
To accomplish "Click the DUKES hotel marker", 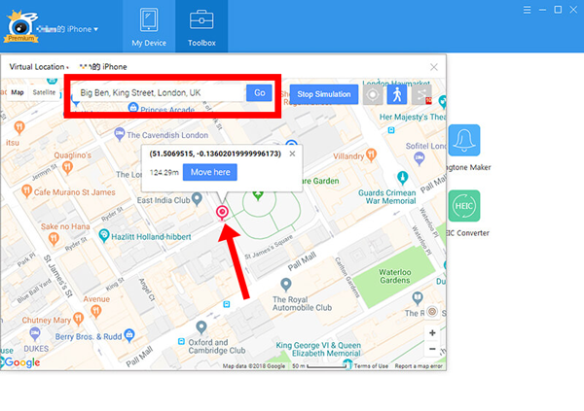I will pos(35,333).
